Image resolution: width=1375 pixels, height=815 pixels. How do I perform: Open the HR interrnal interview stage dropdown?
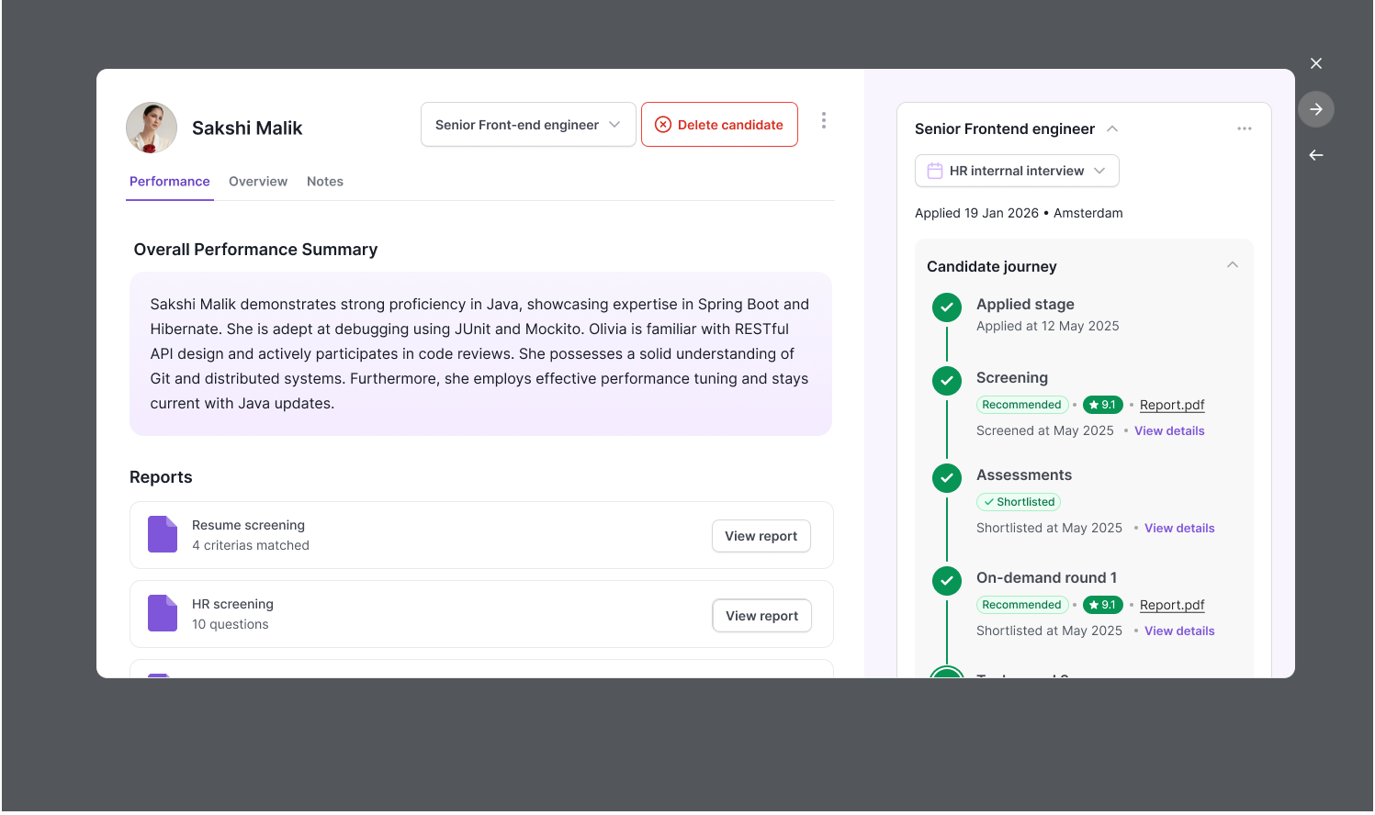[1017, 171]
